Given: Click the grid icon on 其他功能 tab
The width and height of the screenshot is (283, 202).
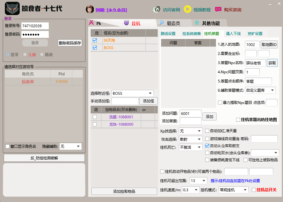Looking at the screenshot, I should (197, 23).
